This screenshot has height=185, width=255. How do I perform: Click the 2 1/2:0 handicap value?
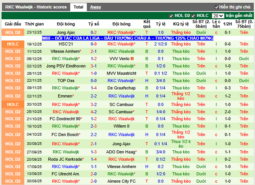coord(160,44)
